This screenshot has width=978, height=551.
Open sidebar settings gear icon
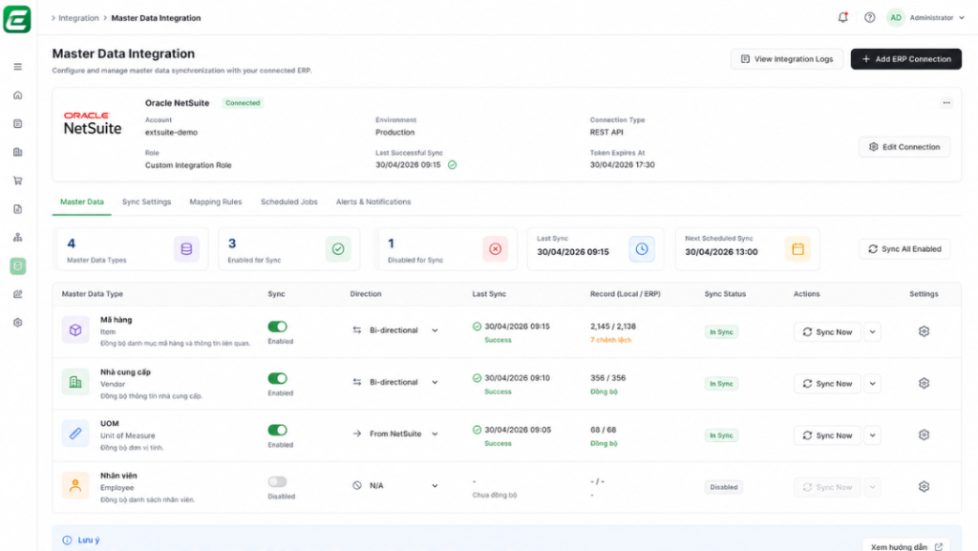17,323
